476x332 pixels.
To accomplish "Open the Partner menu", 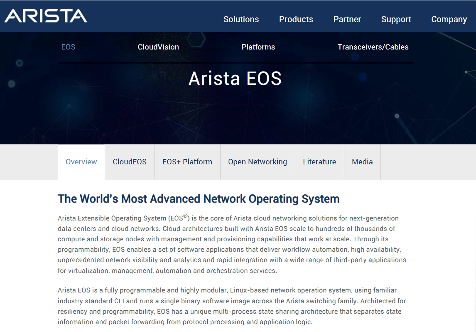I will click(x=347, y=19).
